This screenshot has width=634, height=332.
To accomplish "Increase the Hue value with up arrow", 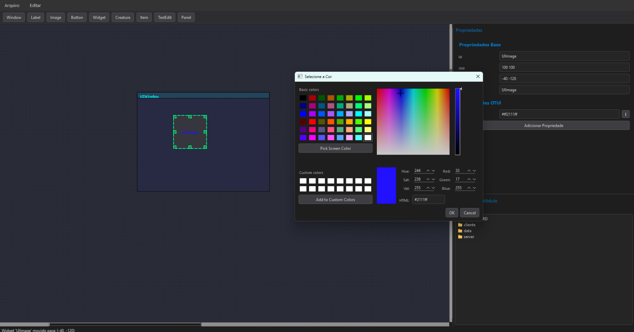I will [x=428, y=171].
